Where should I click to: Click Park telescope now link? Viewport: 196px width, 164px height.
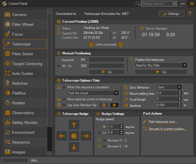[x=163, y=122]
